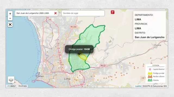This screenshot has height=97, width=174.
Task: Click the Lima city map label
Action: [67, 79]
